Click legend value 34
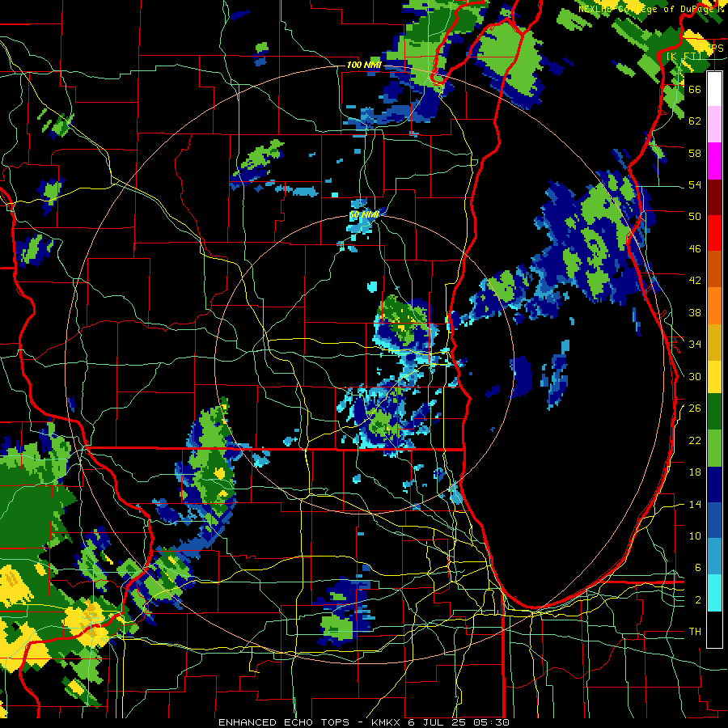This screenshot has height=728, width=728. click(x=695, y=345)
